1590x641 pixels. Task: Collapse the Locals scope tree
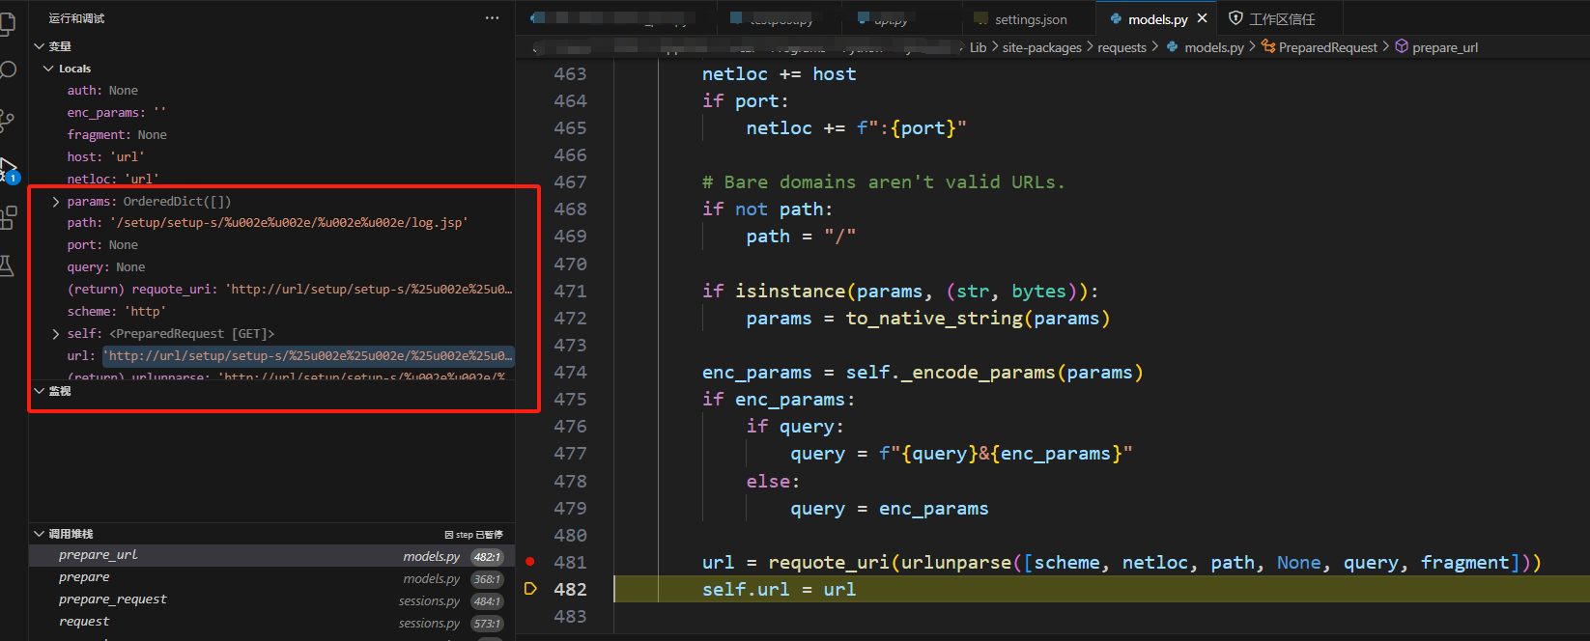point(48,69)
